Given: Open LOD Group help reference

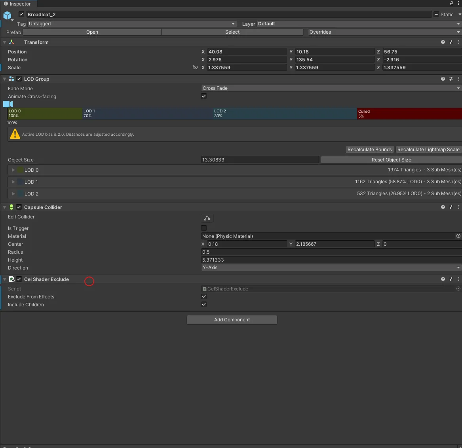Looking at the screenshot, I should 443,79.
